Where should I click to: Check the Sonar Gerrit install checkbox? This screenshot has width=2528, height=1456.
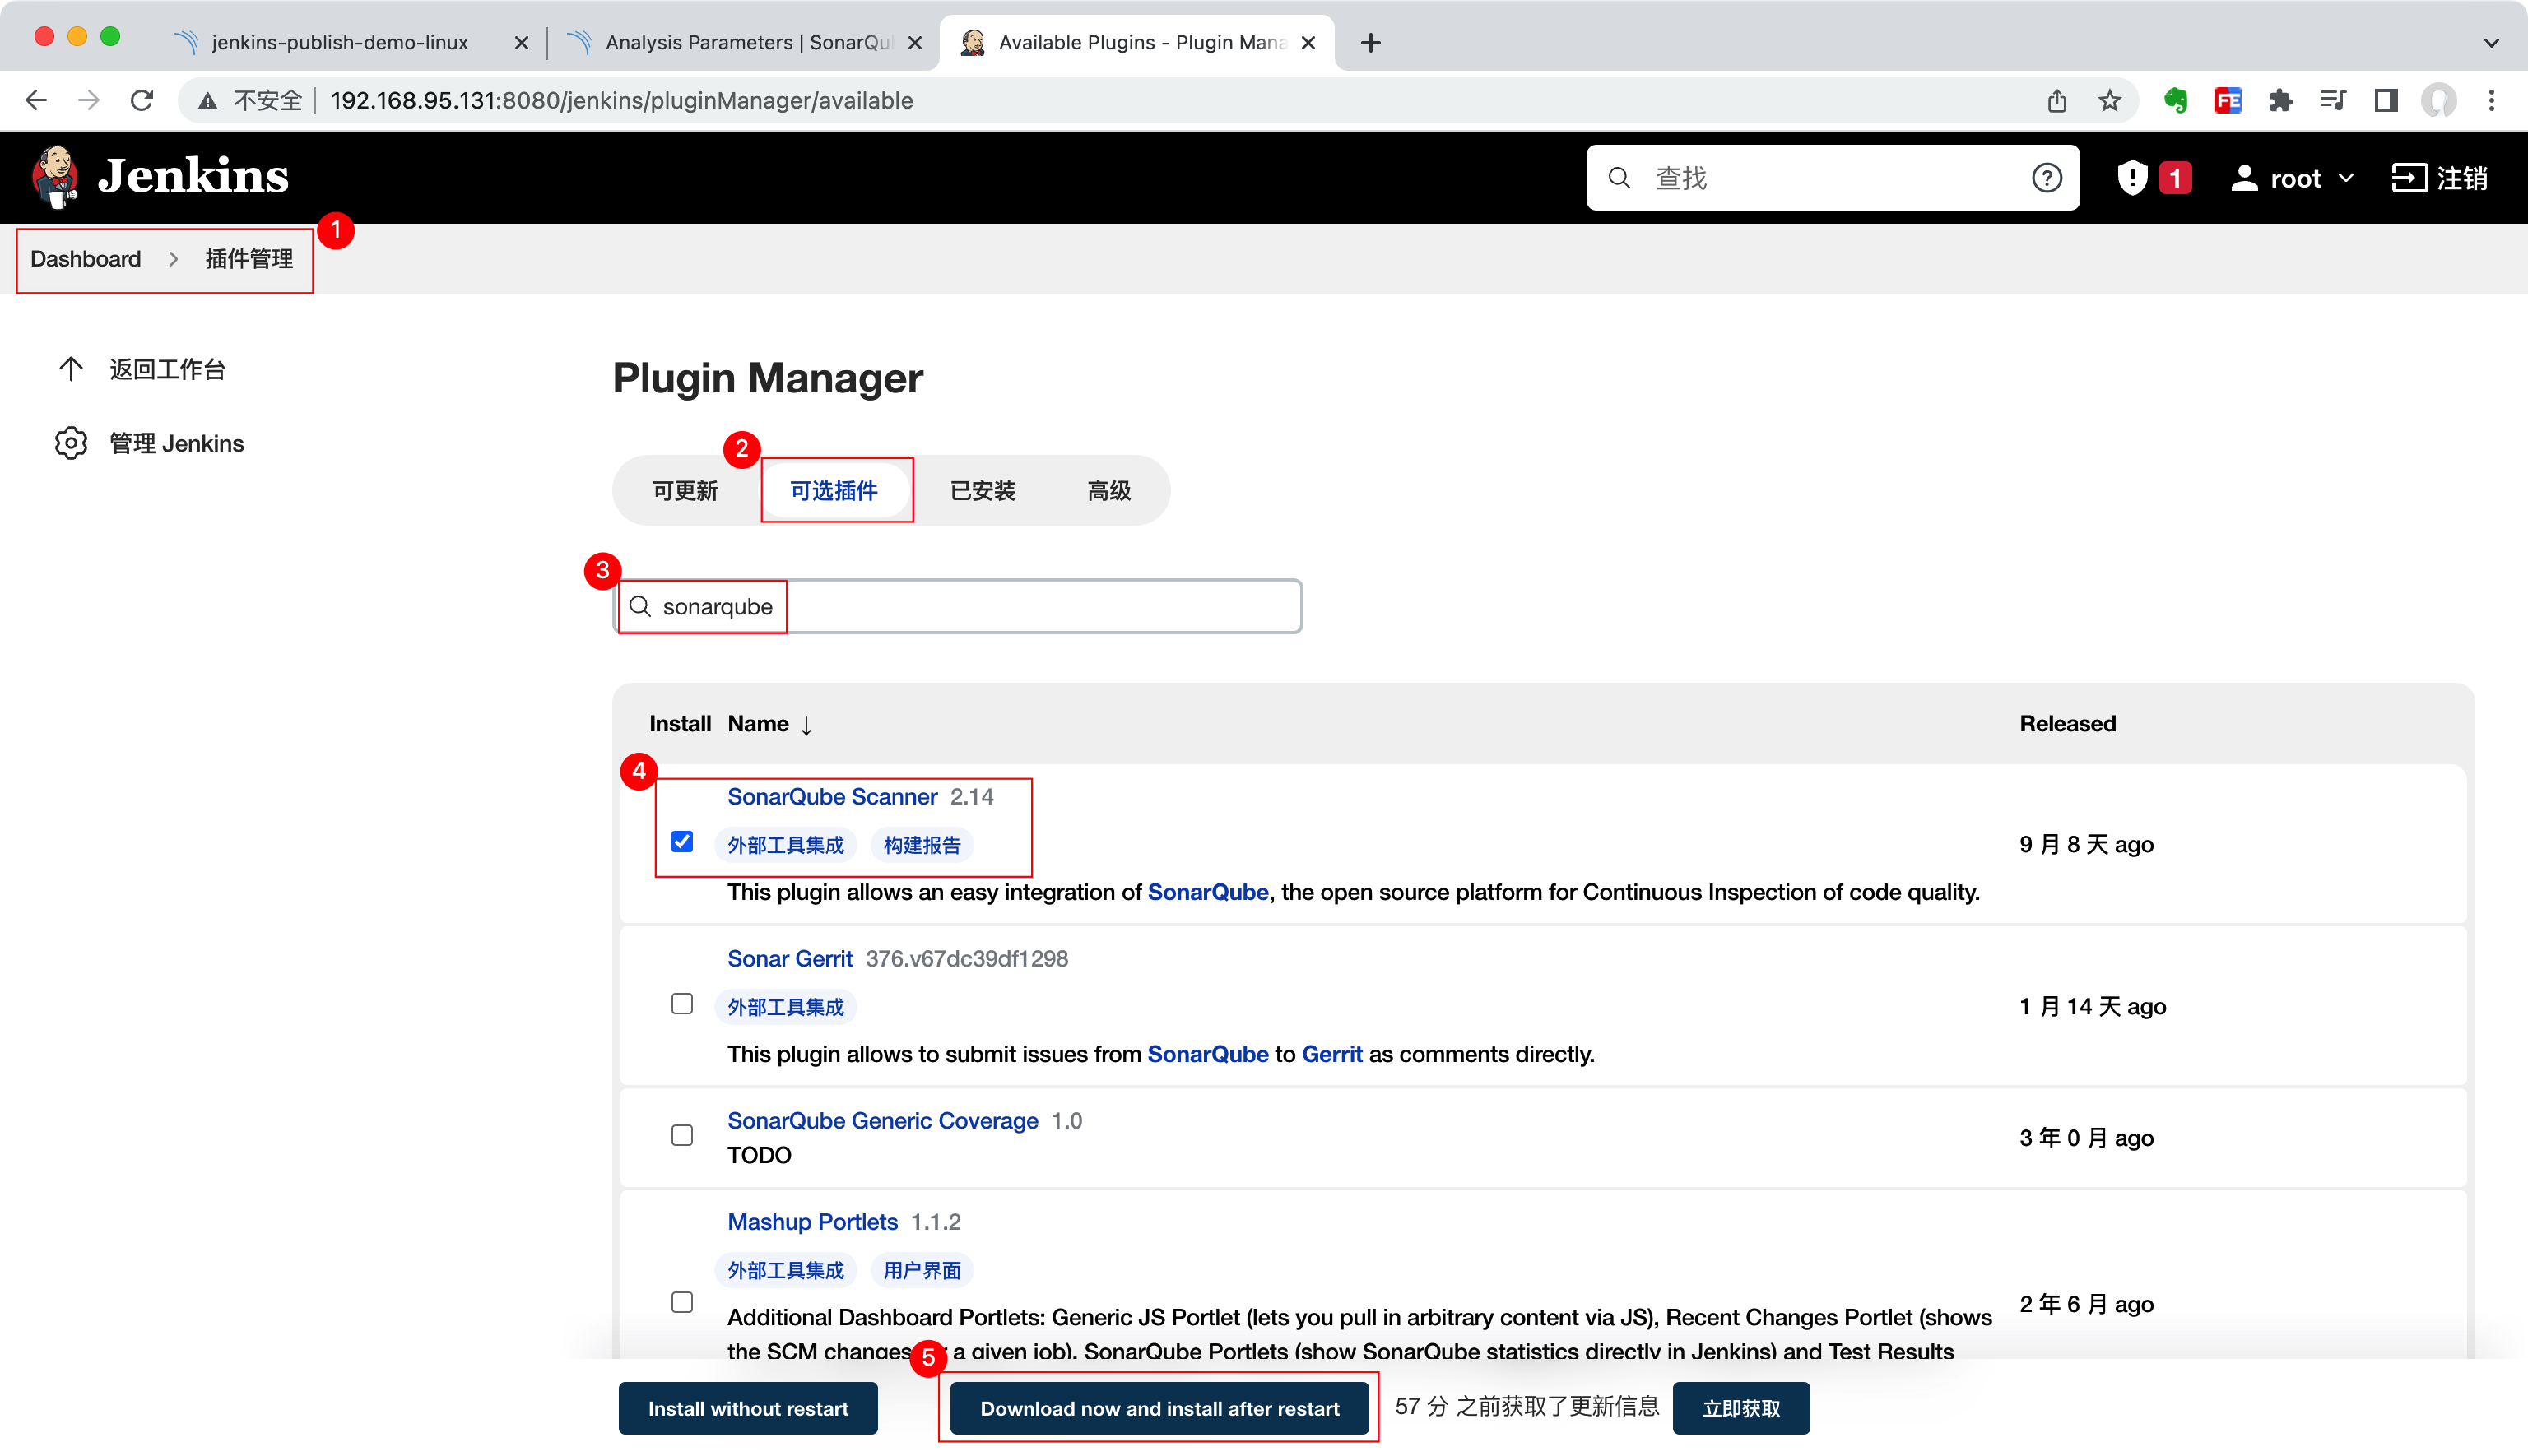(x=682, y=1004)
